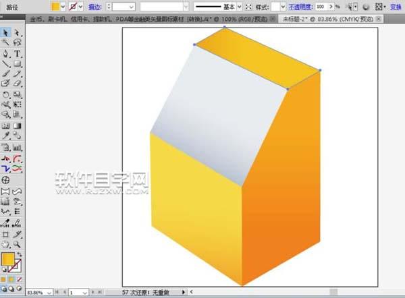Open the graphic style 样式 dropdown
Screen dimensions: 405x298
point(283,7)
